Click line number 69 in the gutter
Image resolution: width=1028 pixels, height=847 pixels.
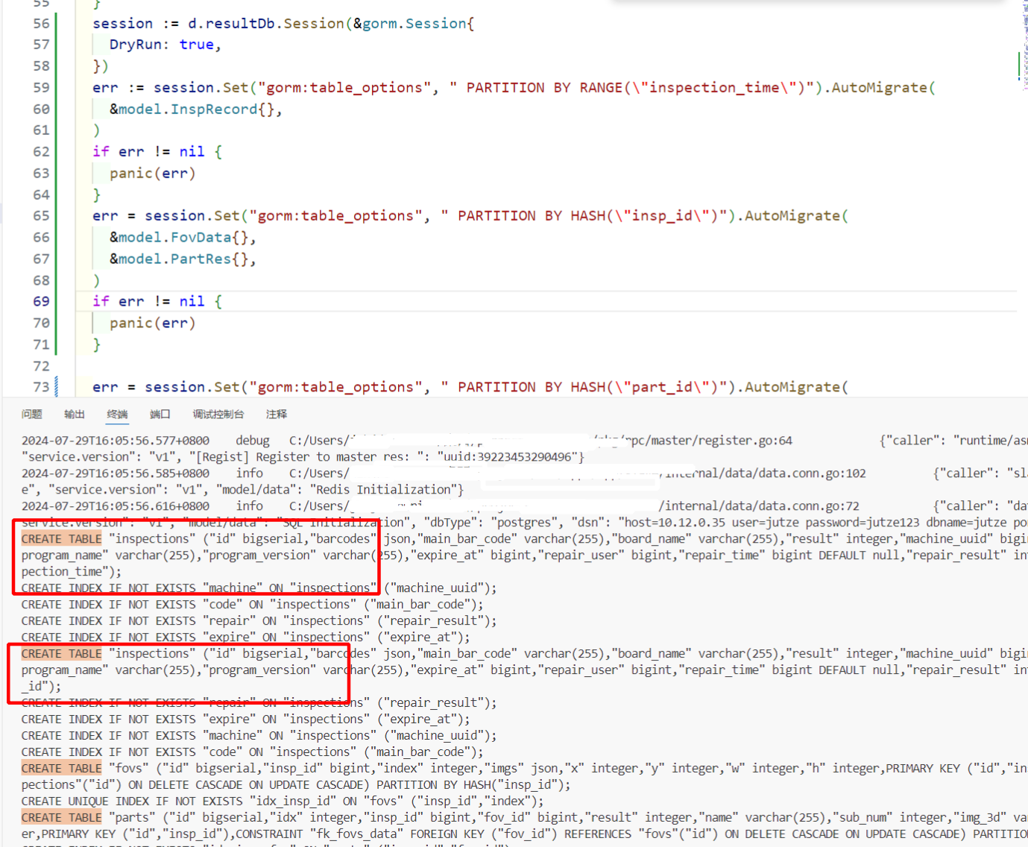41,300
